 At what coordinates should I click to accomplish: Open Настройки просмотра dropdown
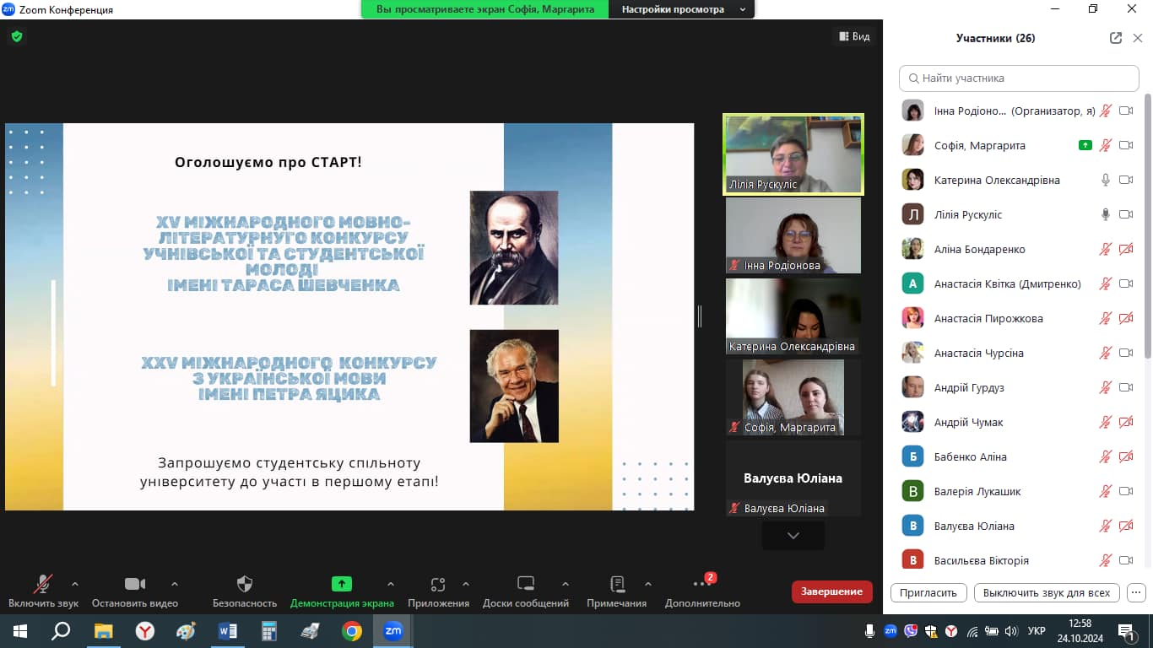683,9
